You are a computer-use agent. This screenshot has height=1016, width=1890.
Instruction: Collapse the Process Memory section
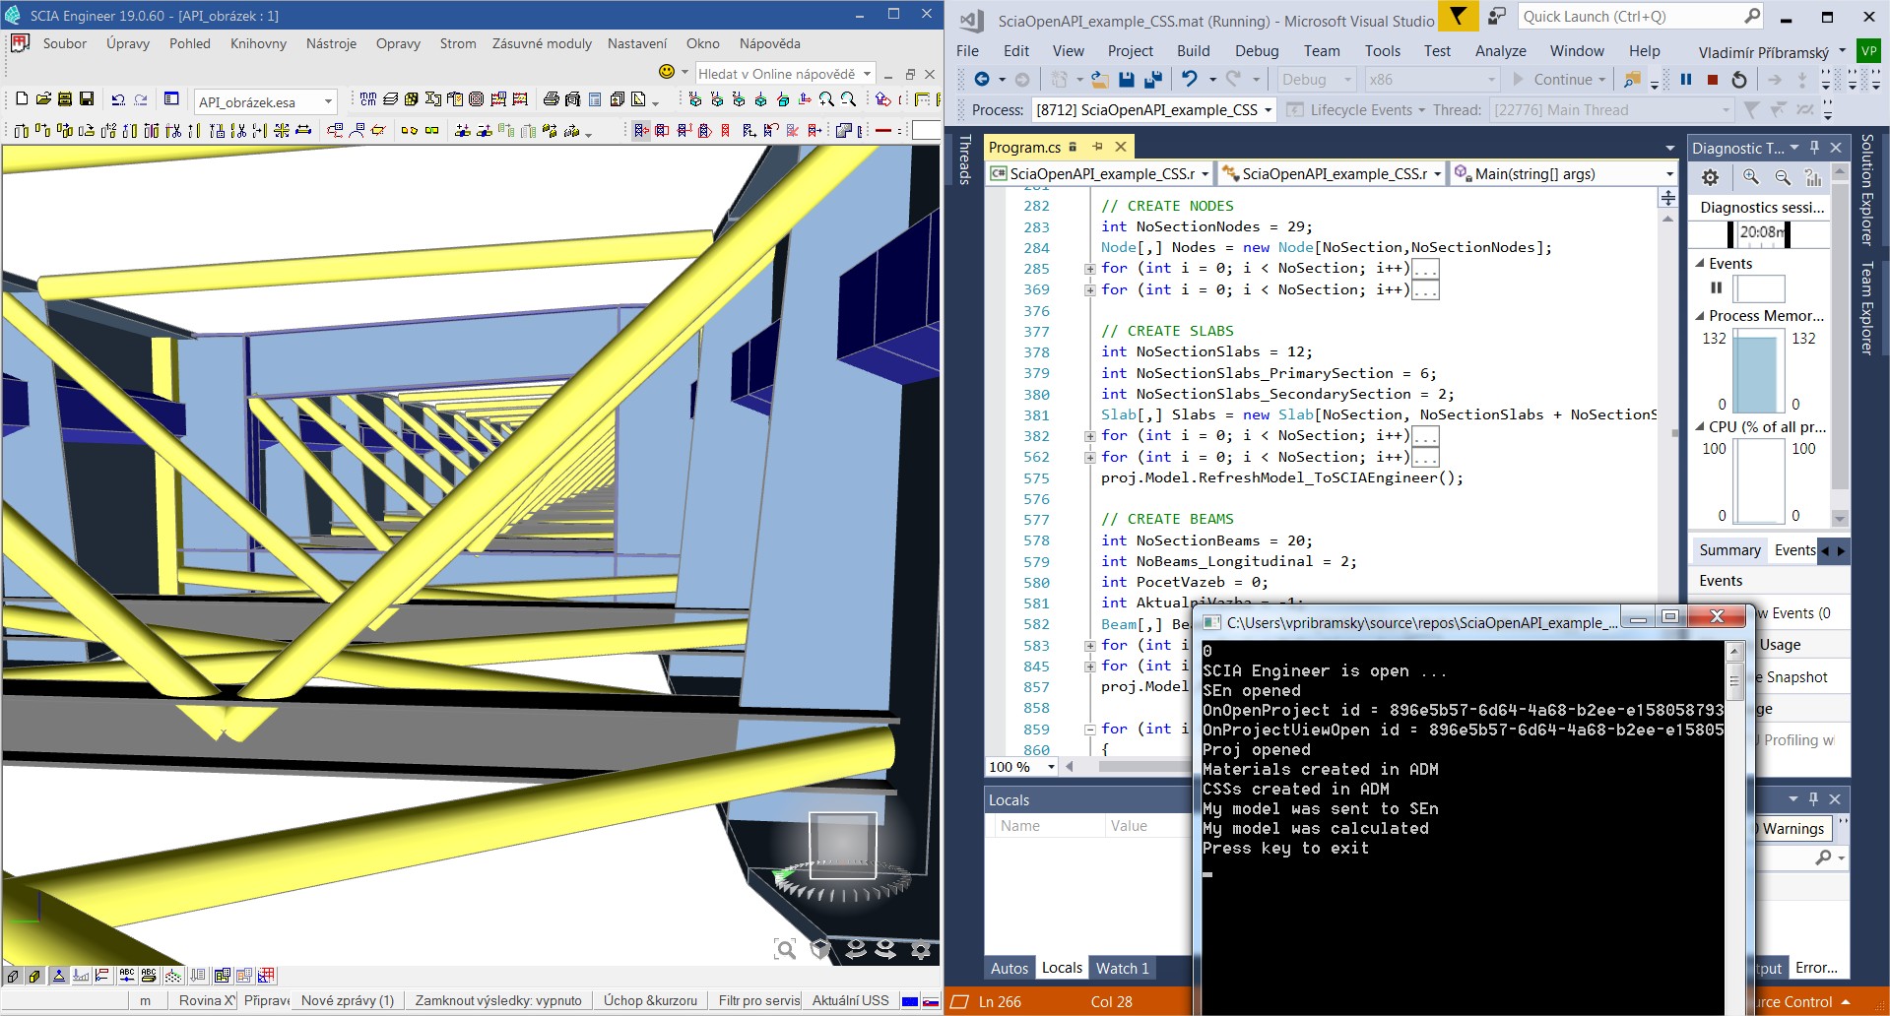click(x=1700, y=316)
